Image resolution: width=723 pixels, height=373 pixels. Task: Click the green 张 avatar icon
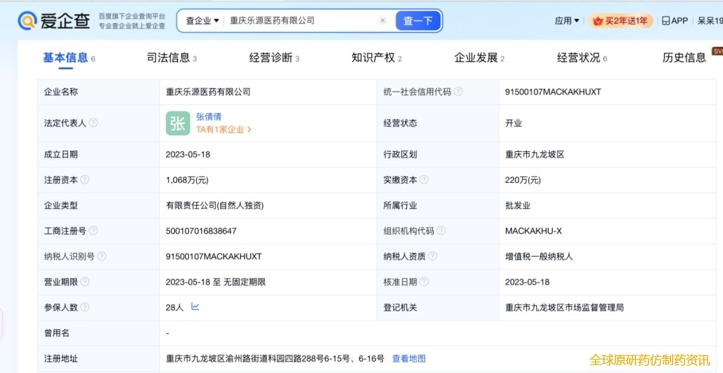178,123
